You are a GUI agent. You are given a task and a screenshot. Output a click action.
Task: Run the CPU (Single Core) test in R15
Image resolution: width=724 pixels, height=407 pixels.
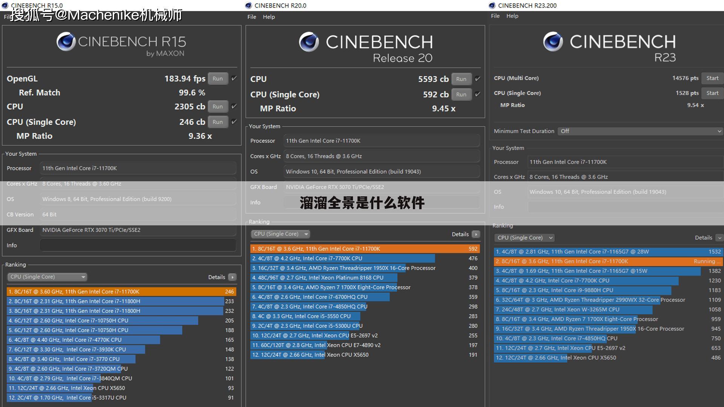[218, 122]
